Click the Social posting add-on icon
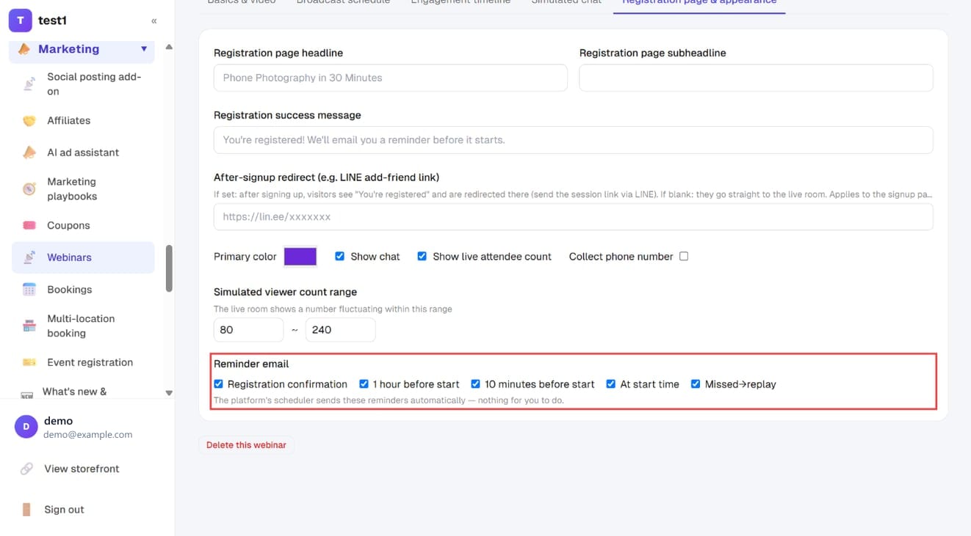Image resolution: width=971 pixels, height=536 pixels. point(29,84)
